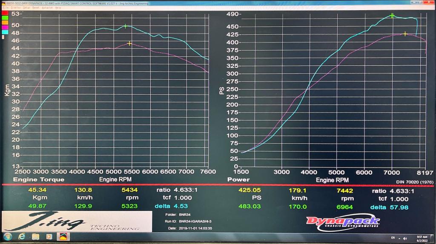The height and width of the screenshot is (244, 436).
Task: Click the Windows Start button
Action: click(x=8, y=236)
